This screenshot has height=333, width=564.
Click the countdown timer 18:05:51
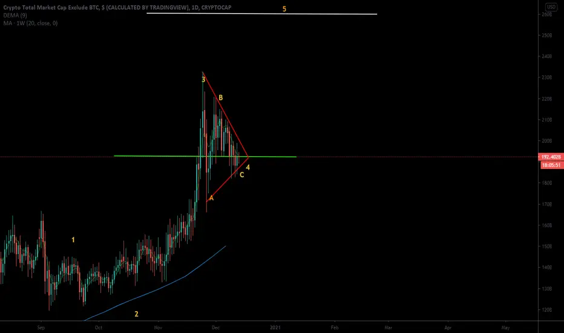pyautogui.click(x=551, y=165)
